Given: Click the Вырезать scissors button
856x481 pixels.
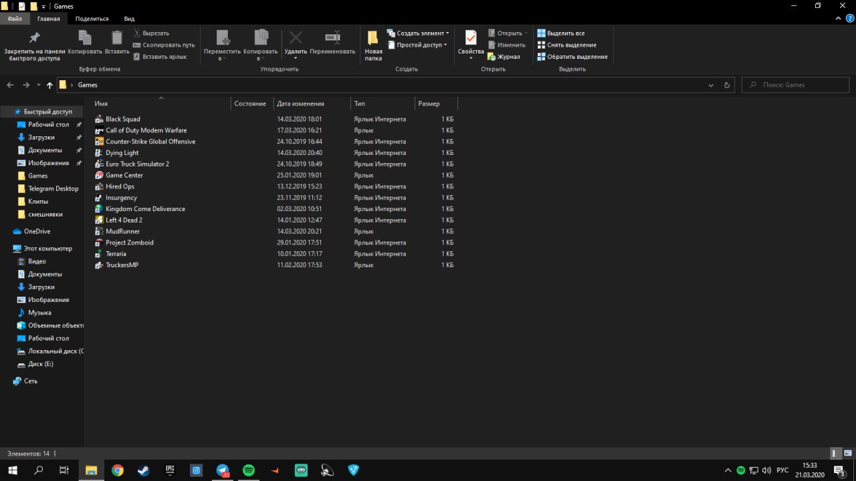Looking at the screenshot, I should click(x=151, y=33).
